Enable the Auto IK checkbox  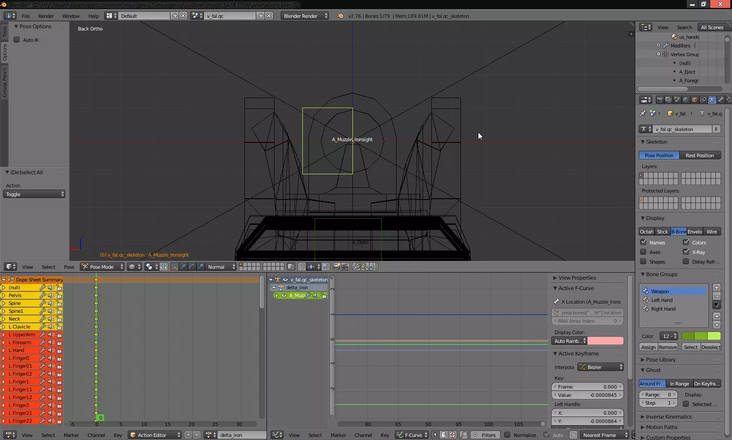tap(17, 40)
